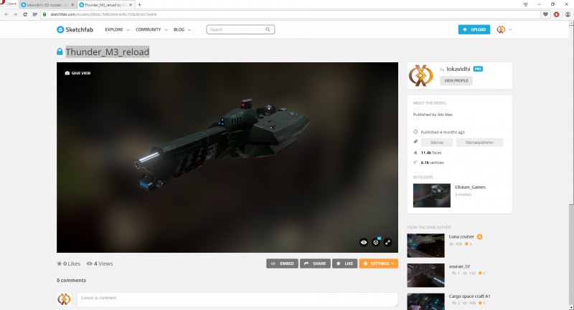
Task: Click the 0 comments heading
Action: click(71, 280)
